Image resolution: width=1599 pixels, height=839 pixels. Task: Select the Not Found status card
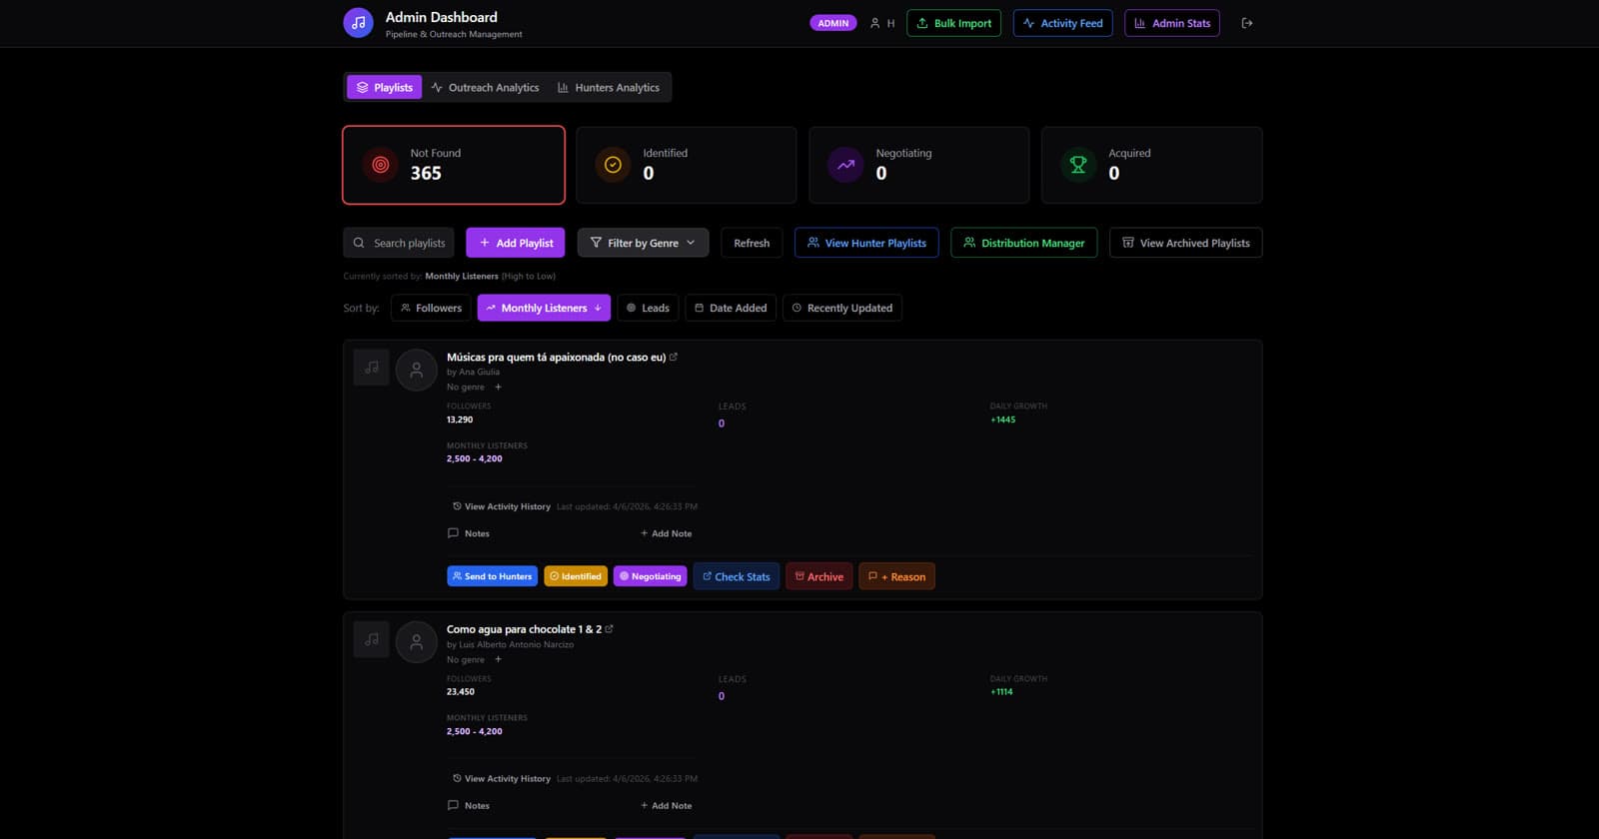[x=454, y=165]
